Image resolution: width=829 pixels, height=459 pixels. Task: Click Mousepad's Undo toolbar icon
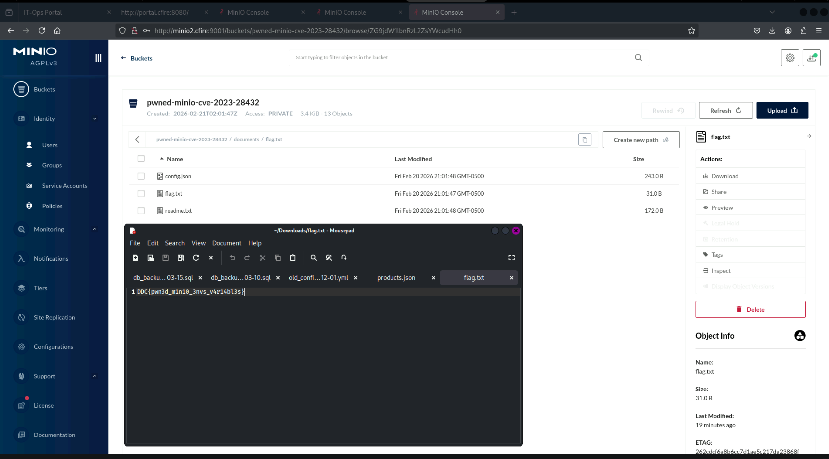232,258
